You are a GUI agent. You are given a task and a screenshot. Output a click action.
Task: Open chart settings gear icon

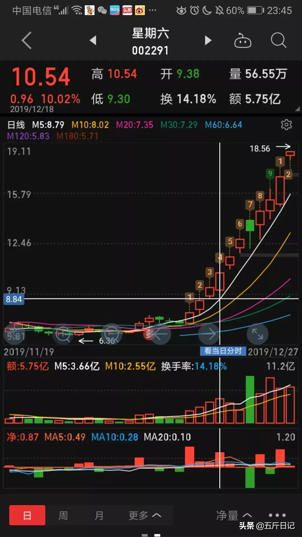click(286, 124)
